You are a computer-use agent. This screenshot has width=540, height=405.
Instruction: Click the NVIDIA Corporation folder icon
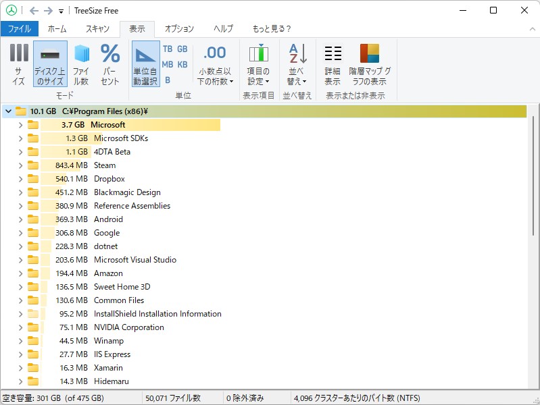33,327
